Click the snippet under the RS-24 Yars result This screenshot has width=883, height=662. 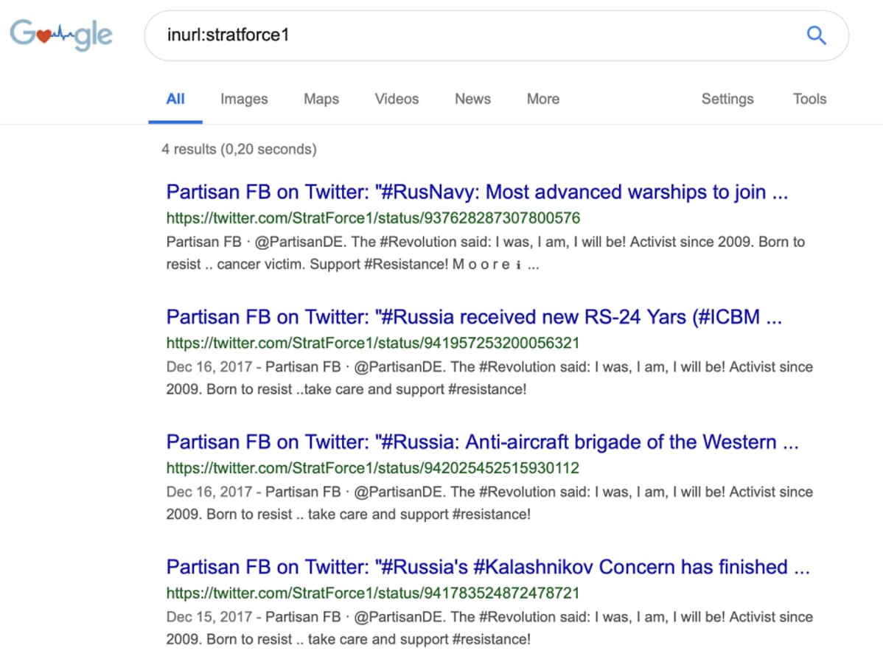point(489,378)
